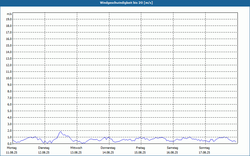250x156 pixels.
Task: Click the date 15.08.25
Action: (x=140, y=153)
